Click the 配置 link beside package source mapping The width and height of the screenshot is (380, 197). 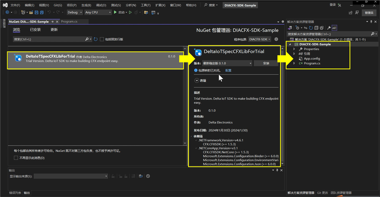228,71
